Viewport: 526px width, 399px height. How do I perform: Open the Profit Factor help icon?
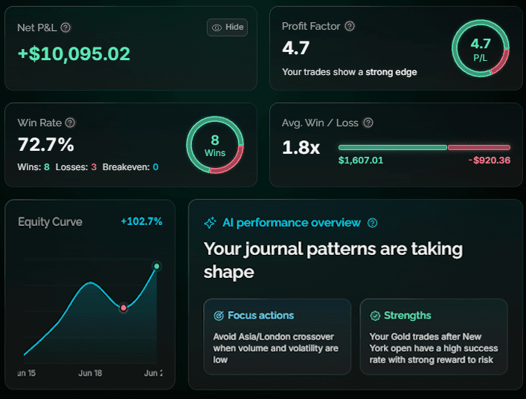coord(350,26)
